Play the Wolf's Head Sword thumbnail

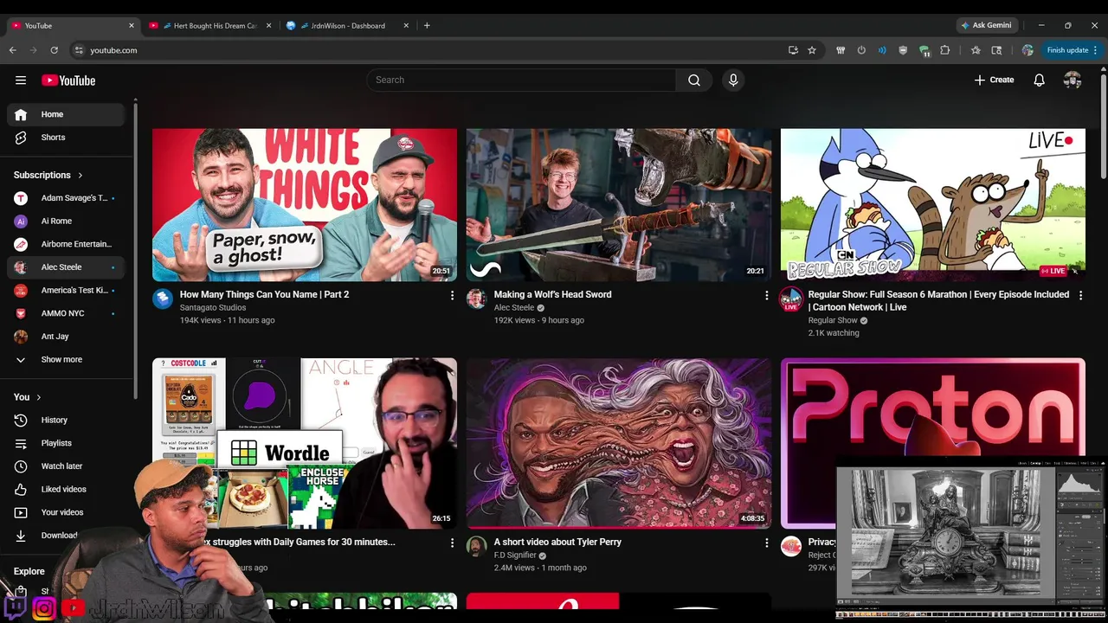click(619, 205)
